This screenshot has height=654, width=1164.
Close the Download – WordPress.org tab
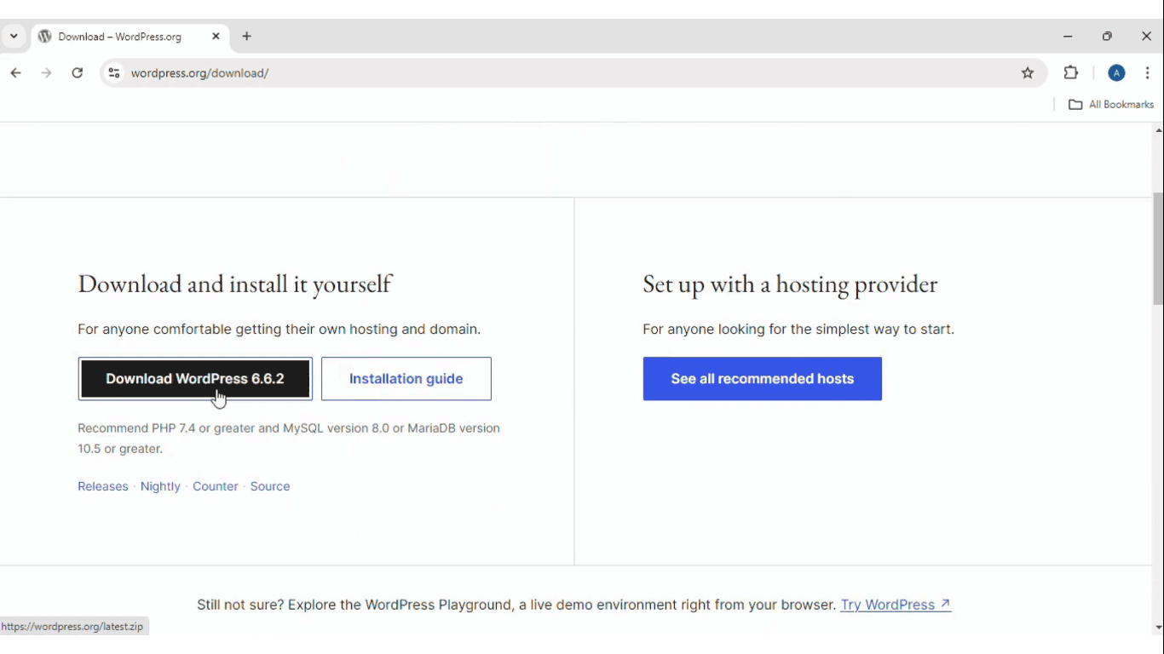coord(216,37)
